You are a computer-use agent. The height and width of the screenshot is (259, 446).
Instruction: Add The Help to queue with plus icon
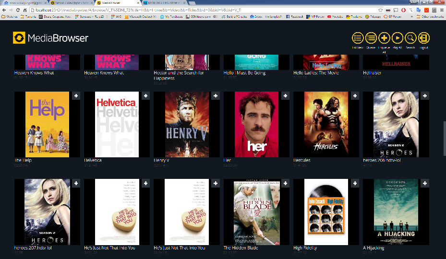click(76, 96)
